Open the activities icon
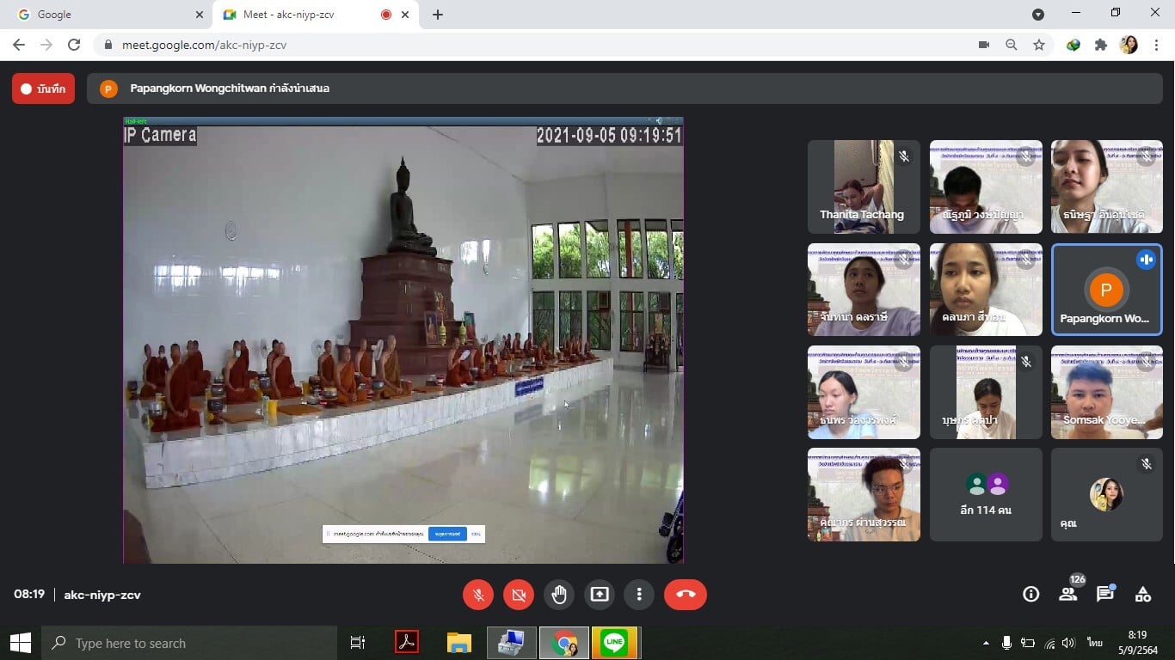This screenshot has width=1175, height=660. click(x=1143, y=594)
